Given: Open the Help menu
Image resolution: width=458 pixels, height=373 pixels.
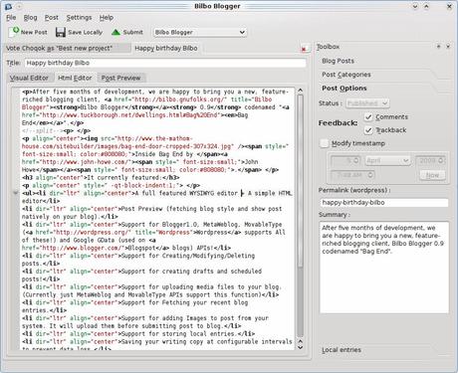Looking at the screenshot, I should pyautogui.click(x=107, y=18).
